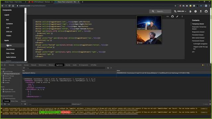Jump to Responsive drawer in Contents
212x119 pixels.
198,32
